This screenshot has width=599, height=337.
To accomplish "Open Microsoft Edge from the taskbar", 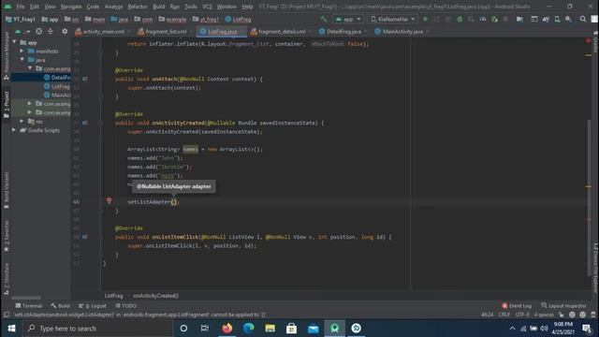I will [x=249, y=329].
